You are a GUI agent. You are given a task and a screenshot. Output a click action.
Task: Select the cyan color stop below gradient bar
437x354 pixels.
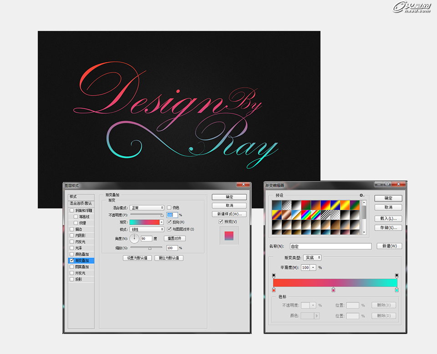pos(396,290)
